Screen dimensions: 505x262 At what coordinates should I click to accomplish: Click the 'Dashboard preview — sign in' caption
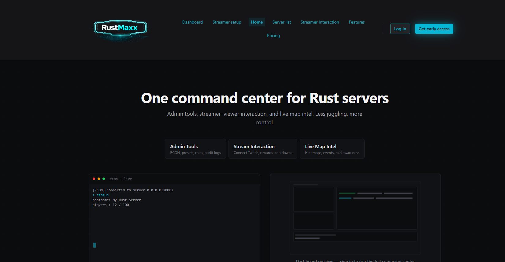coord(355,260)
